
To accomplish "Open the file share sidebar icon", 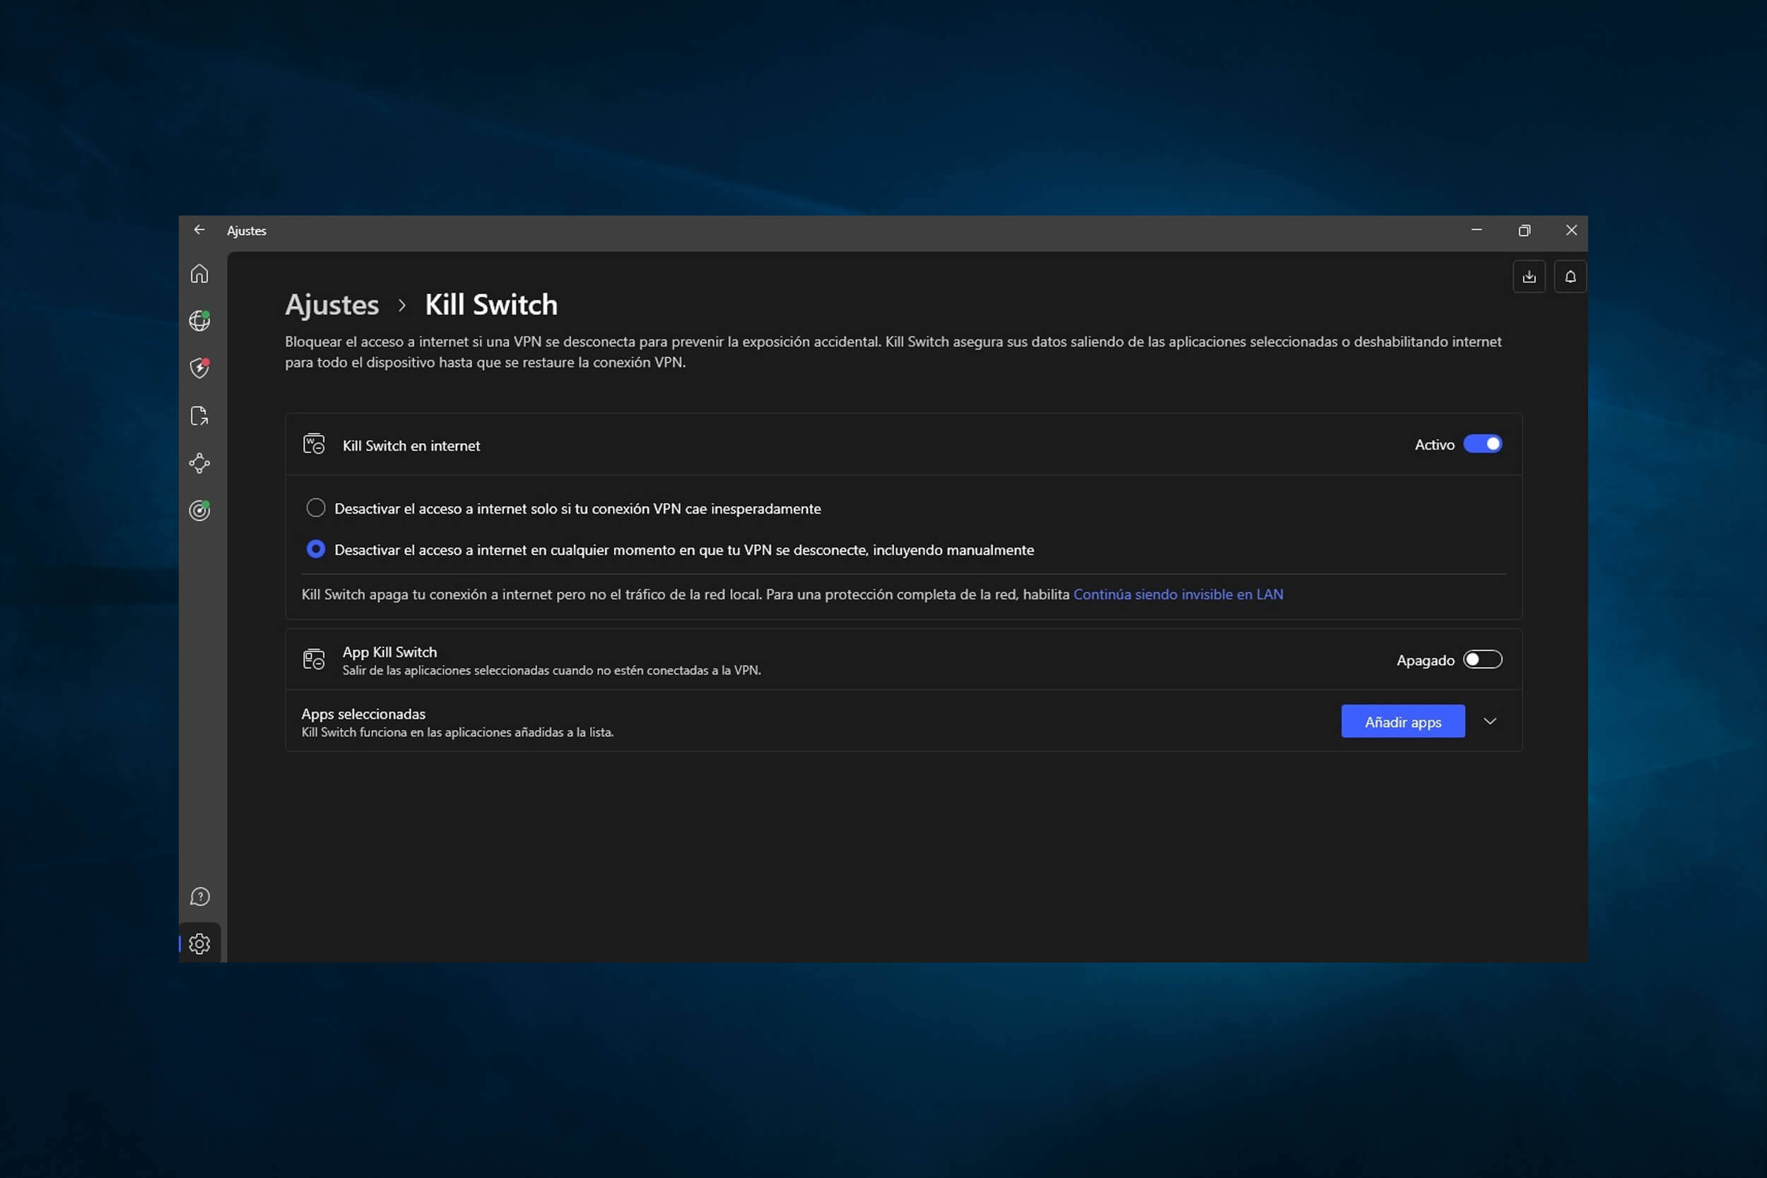I will 199,416.
